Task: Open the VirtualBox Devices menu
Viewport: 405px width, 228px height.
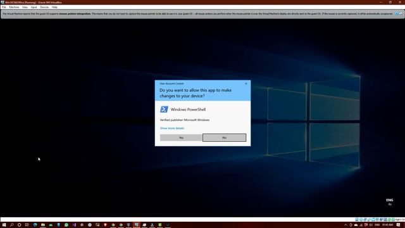Action: 44,7
